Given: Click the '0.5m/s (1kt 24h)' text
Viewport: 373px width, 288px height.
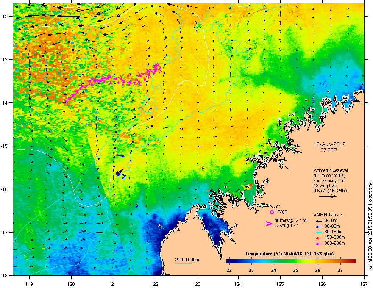Looking at the screenshot, I should [x=330, y=191].
